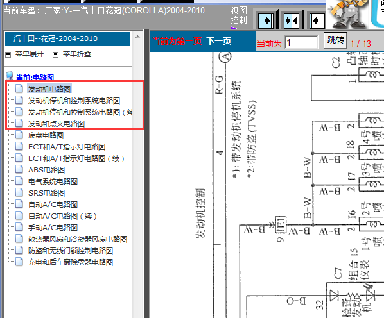Open 底盘电路图 tree item
The height and width of the screenshot is (318, 384).
click(46, 135)
